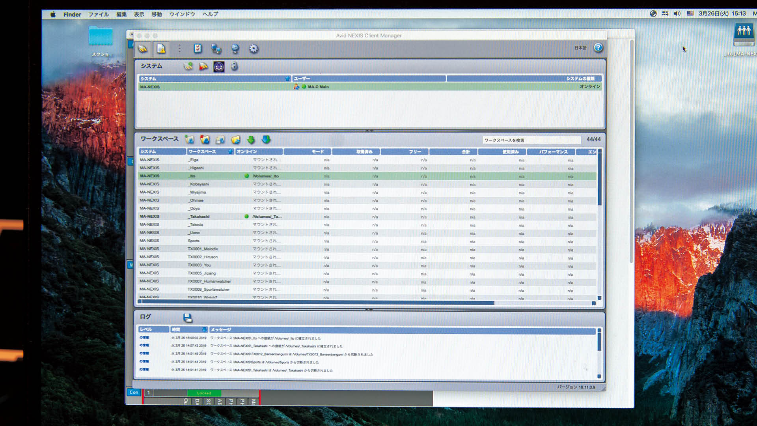Select the MA-NEXIS row in the System list
The height and width of the screenshot is (426, 757).
click(x=370, y=87)
